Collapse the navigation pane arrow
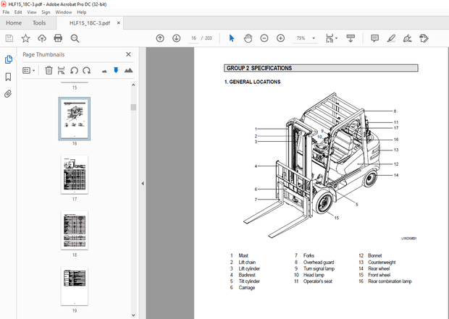This screenshot has height=319, width=449. pyautogui.click(x=143, y=184)
